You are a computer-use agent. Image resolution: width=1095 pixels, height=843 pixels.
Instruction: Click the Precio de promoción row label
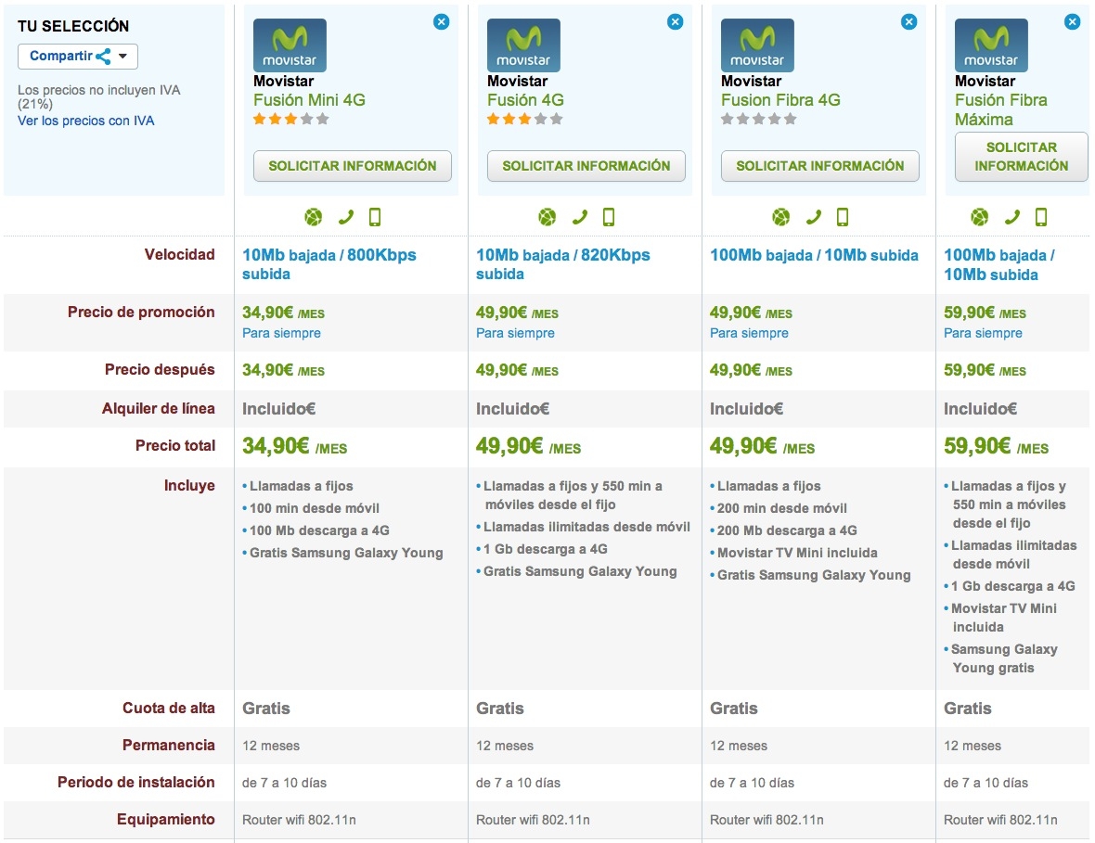141,313
